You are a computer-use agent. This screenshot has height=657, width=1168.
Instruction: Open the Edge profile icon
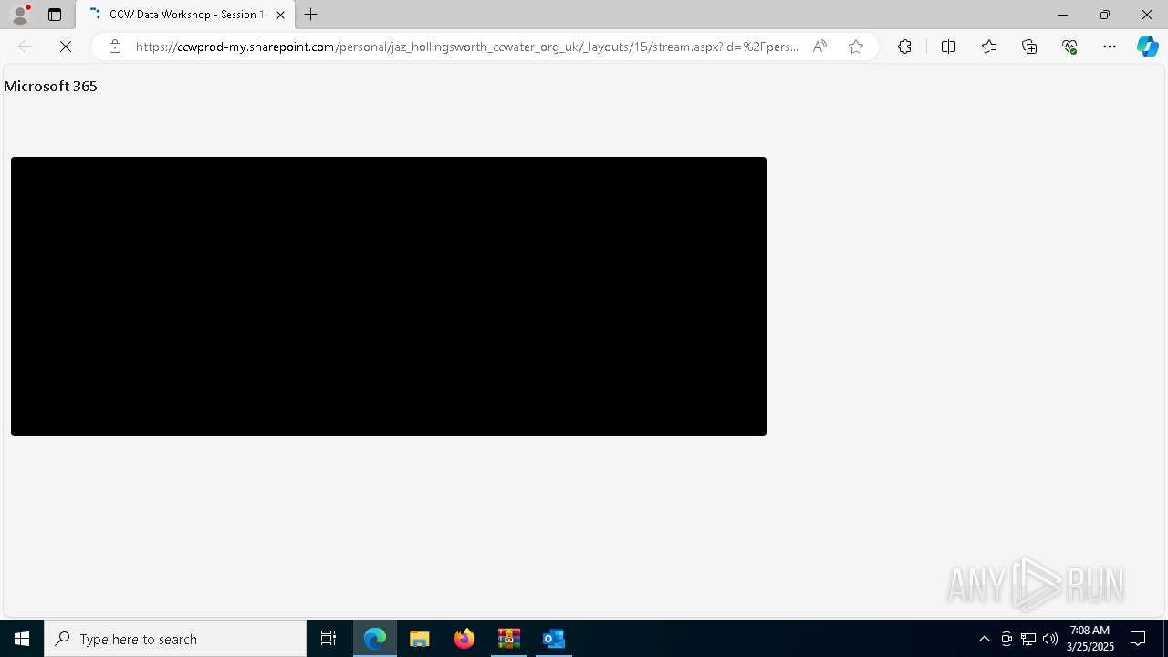pos(19,15)
